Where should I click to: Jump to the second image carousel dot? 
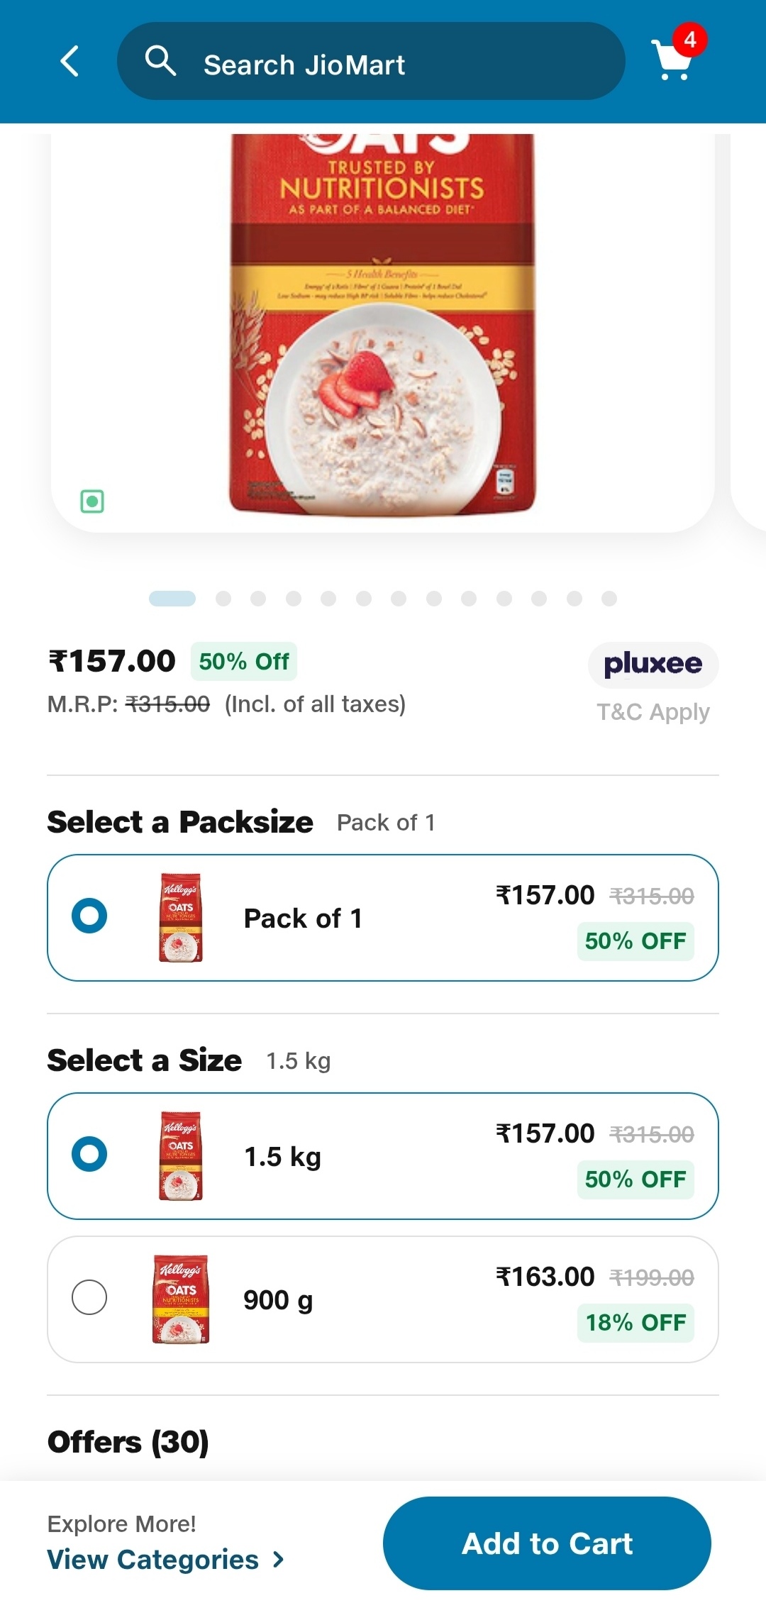223,599
